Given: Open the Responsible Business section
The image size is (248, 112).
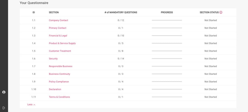Looking at the screenshot, I should (61, 66).
